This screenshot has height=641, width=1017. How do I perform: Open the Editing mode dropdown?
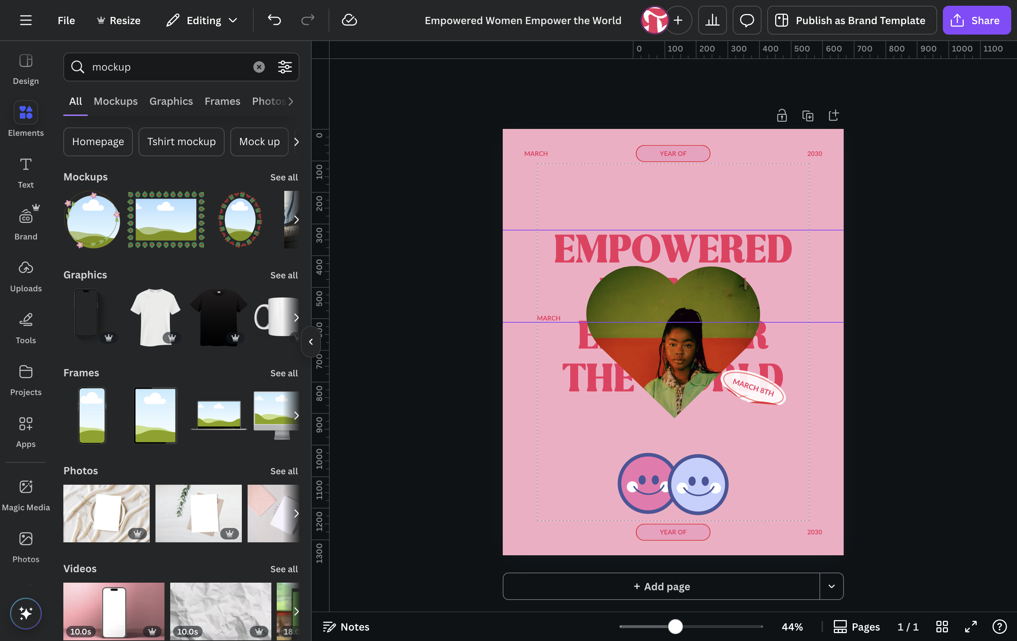tap(202, 20)
